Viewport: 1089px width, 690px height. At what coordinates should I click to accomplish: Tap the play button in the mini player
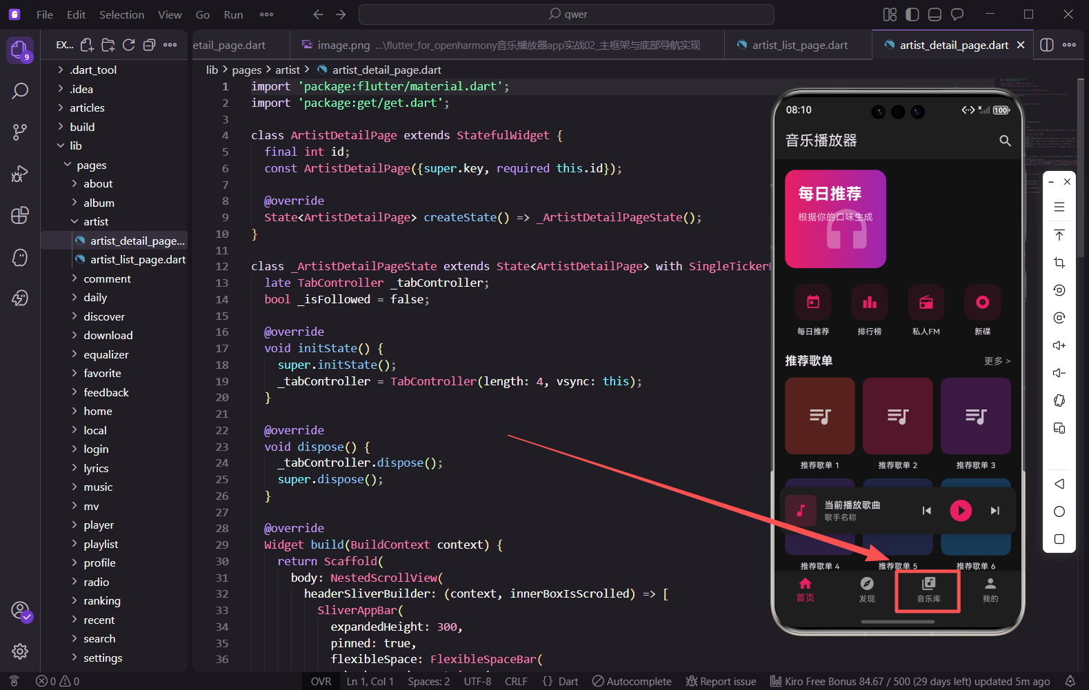point(961,511)
